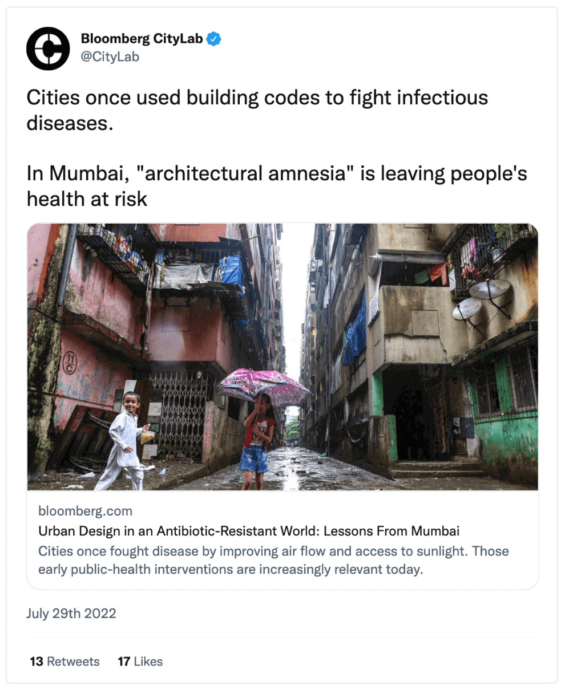Open the Bloomberg CityLab display name

[x=142, y=39]
